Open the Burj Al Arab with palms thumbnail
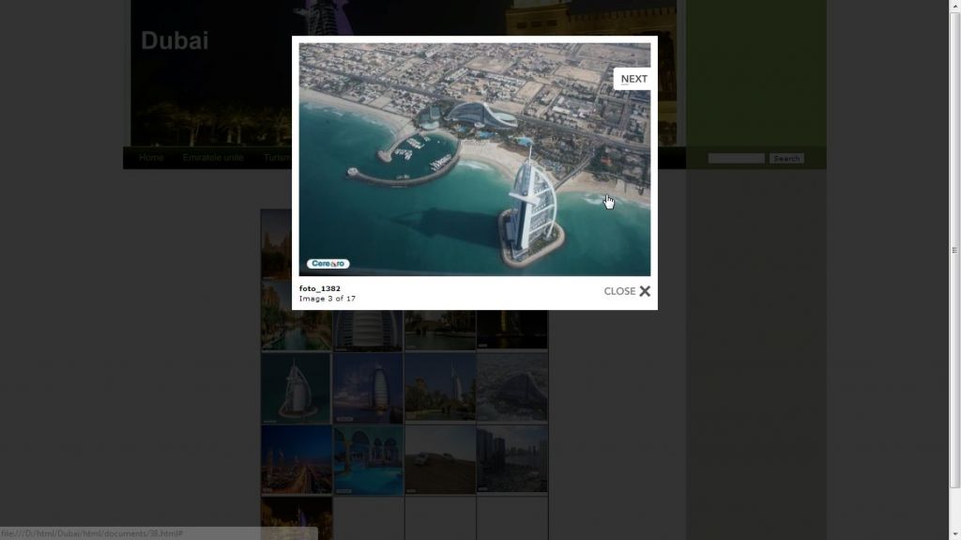Screen dimensions: 961x540 (x=440, y=388)
